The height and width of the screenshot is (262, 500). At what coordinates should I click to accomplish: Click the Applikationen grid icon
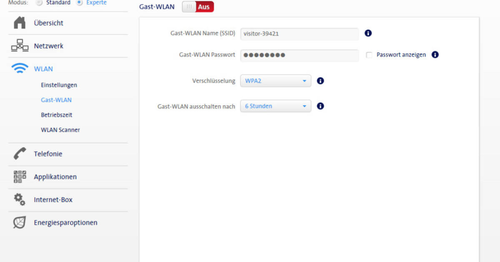pos(20,177)
